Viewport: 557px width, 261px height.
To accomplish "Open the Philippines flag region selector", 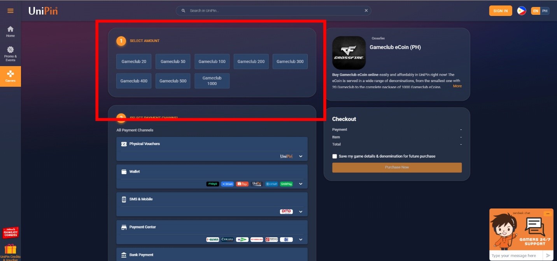I will [x=521, y=11].
